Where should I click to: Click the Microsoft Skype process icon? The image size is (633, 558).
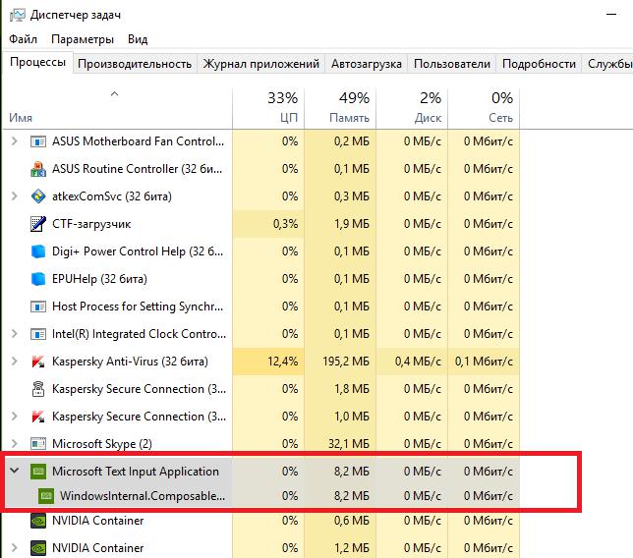point(38,444)
